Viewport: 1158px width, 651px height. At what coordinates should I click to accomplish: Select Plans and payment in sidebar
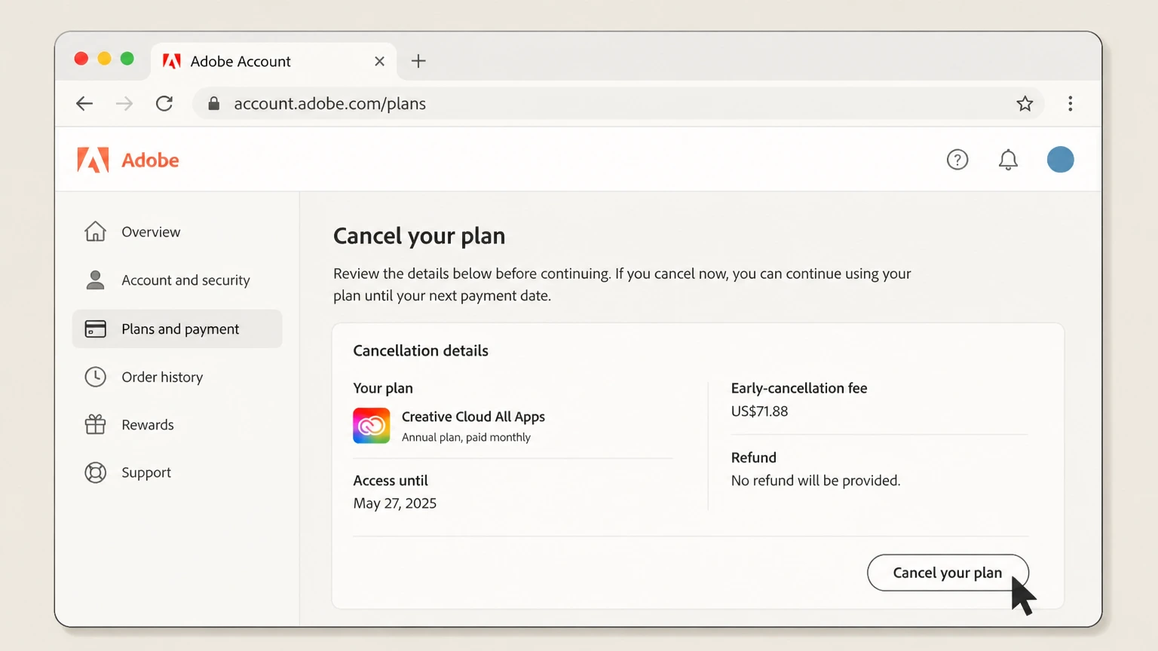tap(177, 329)
